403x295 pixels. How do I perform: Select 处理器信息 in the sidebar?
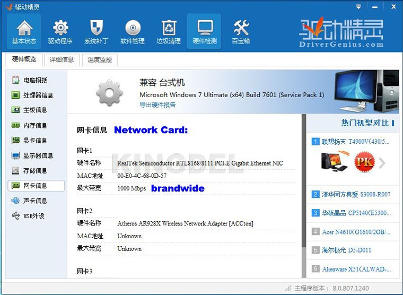pos(37,96)
